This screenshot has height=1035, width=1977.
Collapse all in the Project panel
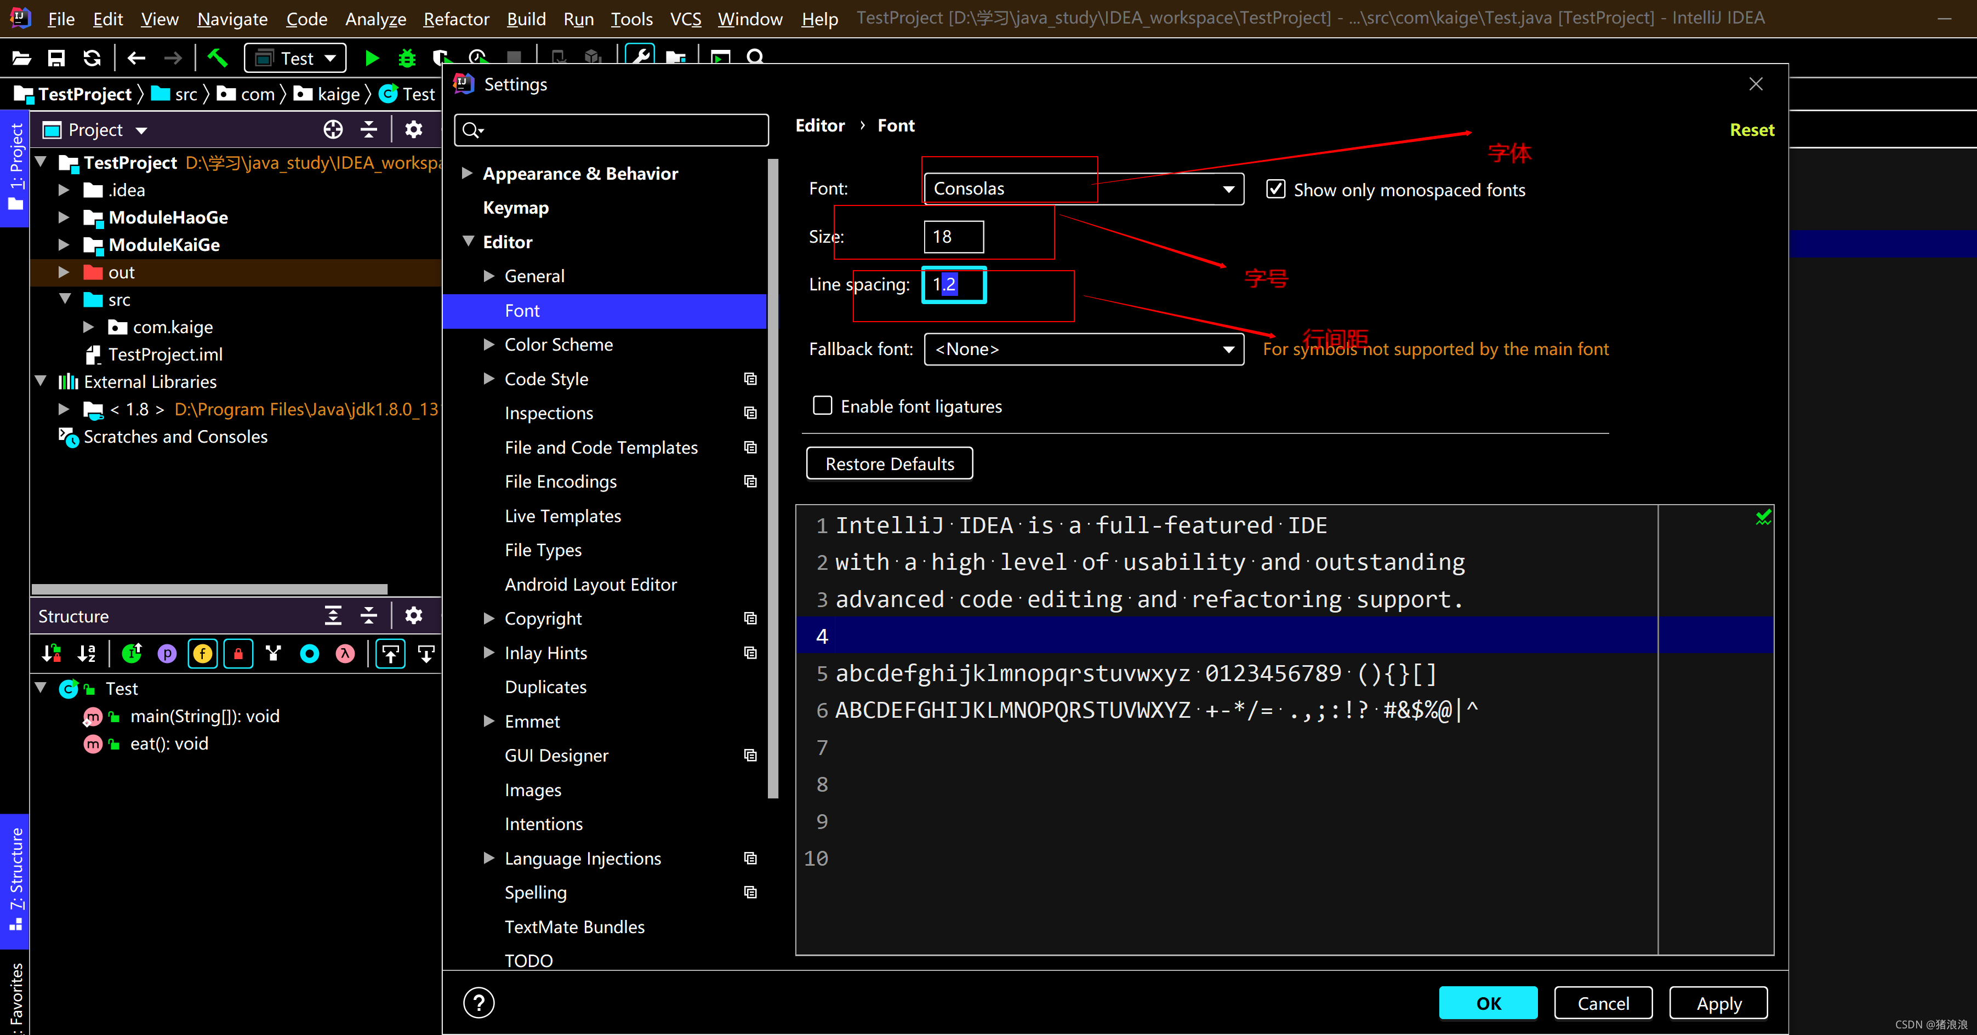pyautogui.click(x=369, y=130)
